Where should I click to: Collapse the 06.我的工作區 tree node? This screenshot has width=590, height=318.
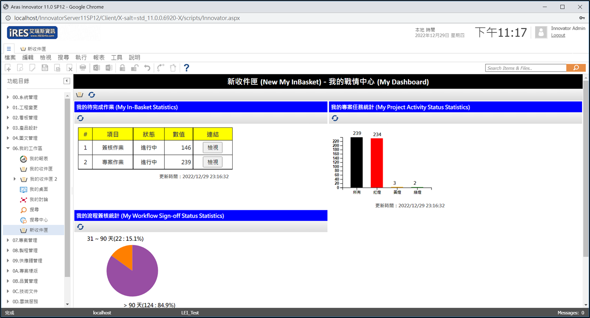8,148
